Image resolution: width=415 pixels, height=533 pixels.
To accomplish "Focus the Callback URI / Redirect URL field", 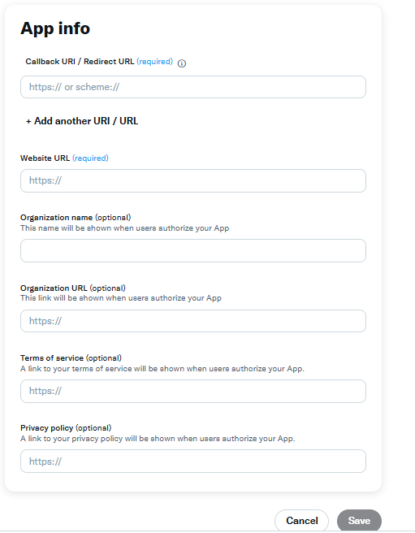I will click(x=193, y=87).
